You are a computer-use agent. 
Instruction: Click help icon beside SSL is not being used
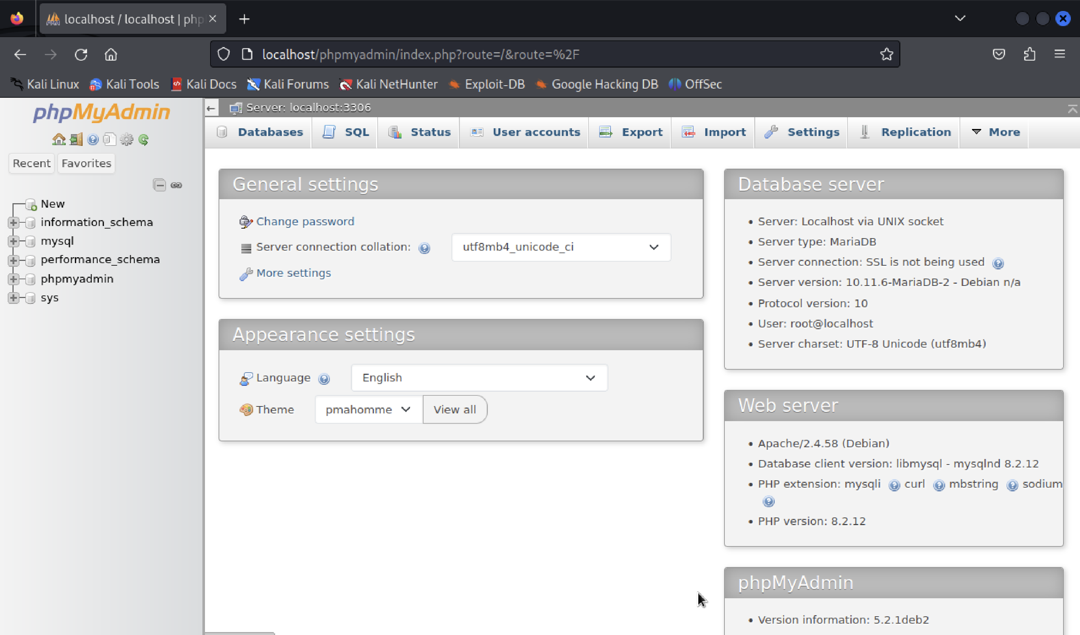pos(998,263)
